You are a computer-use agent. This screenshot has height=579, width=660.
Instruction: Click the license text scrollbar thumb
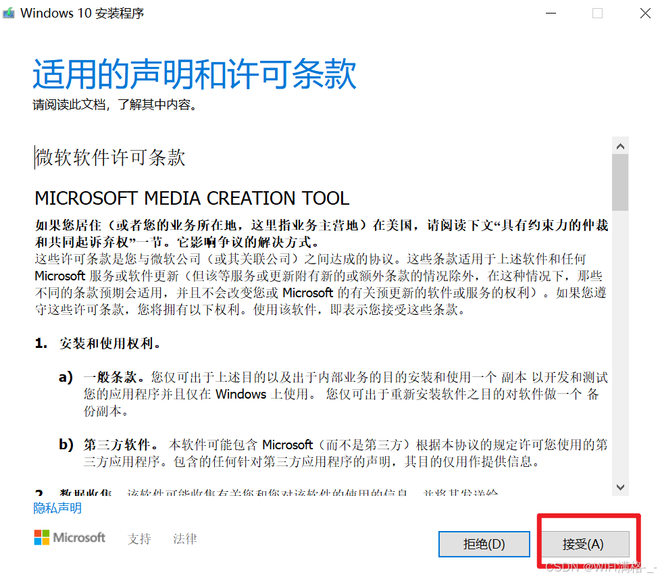[x=620, y=182]
